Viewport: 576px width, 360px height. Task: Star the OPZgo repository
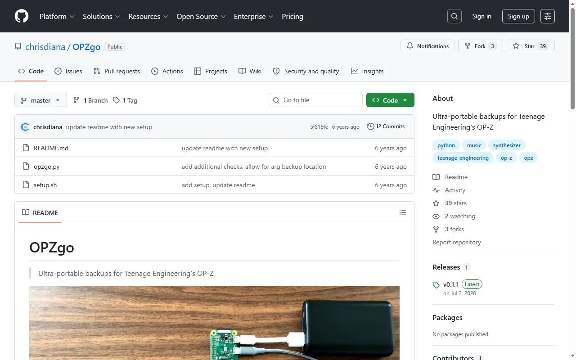click(x=531, y=46)
